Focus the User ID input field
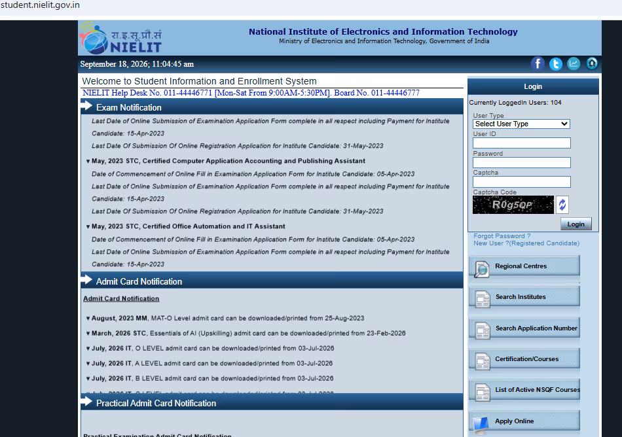The width and height of the screenshot is (622, 437). click(521, 143)
